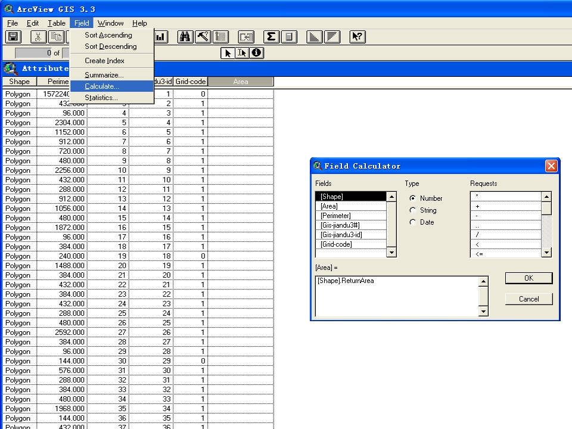The height and width of the screenshot is (429, 572).
Task: Click the Summarize sigma icon
Action: [x=271, y=37]
